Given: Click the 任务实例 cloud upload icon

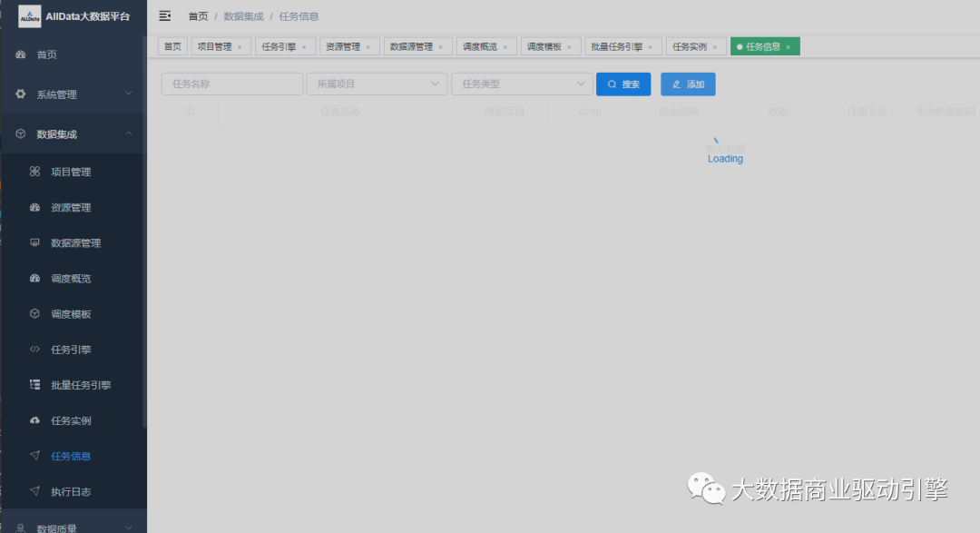Looking at the screenshot, I should [34, 420].
